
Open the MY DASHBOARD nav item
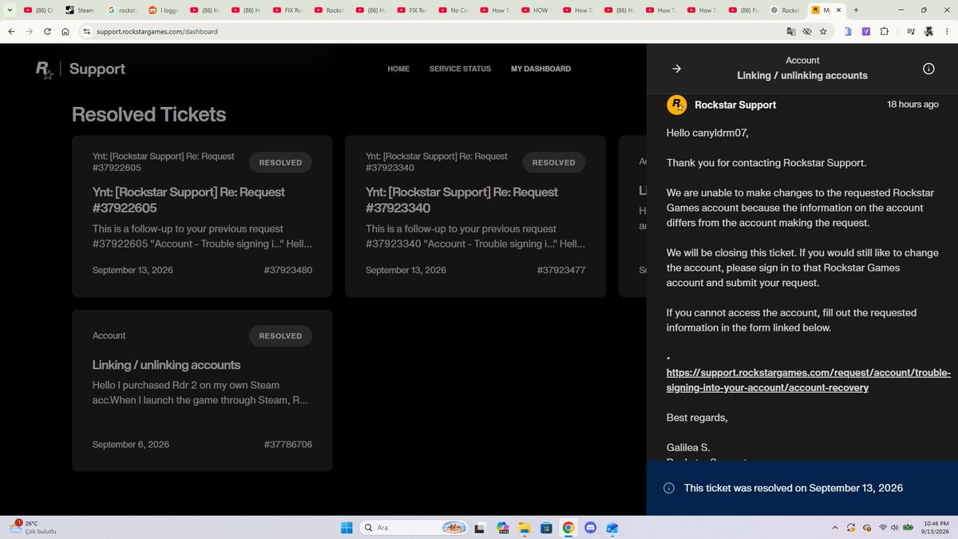[540, 69]
